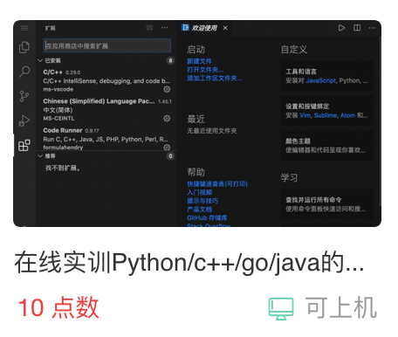Screen dimensions: 398x337
Task: Click the Vim keybinding link
Action: pyautogui.click(x=305, y=115)
